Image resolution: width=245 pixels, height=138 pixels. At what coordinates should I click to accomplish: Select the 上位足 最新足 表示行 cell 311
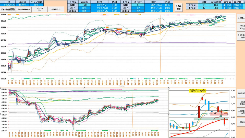click(84, 11)
